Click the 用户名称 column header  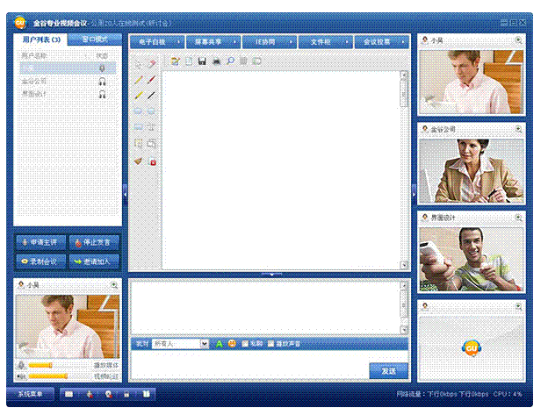tap(34, 56)
